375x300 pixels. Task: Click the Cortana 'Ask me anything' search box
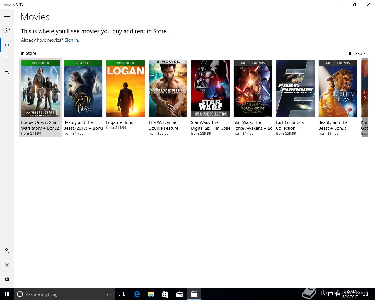(64, 294)
